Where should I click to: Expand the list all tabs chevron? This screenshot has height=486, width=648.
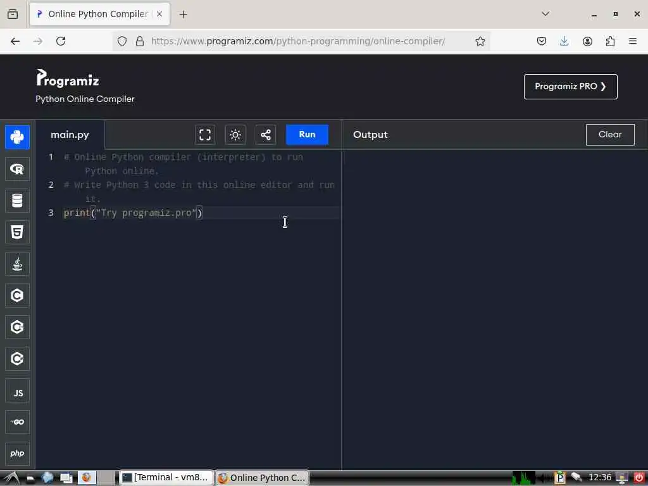(x=545, y=14)
